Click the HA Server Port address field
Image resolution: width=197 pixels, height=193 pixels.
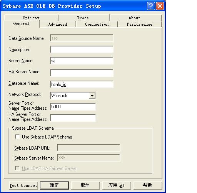(73, 118)
